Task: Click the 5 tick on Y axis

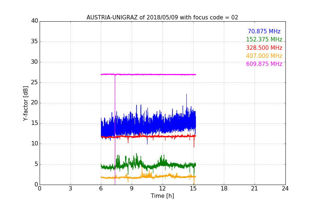Action: (x=36, y=164)
